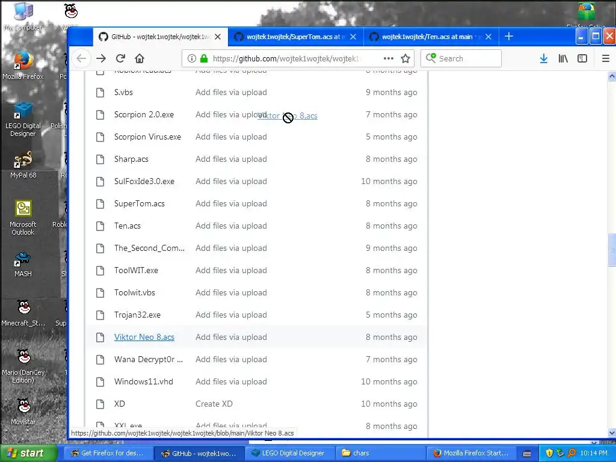Screen dimensions: 616x462
Task: Click "5 months ago" in Trojan32.exe row
Action: click(x=391, y=315)
